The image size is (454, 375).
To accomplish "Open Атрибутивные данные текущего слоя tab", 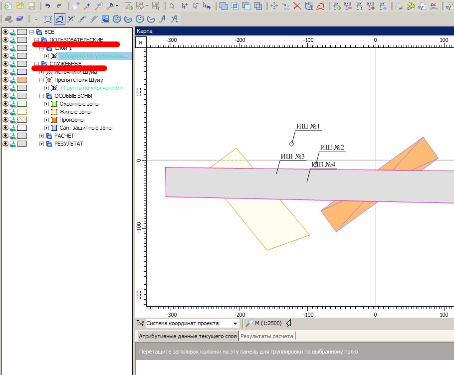I will [x=187, y=336].
